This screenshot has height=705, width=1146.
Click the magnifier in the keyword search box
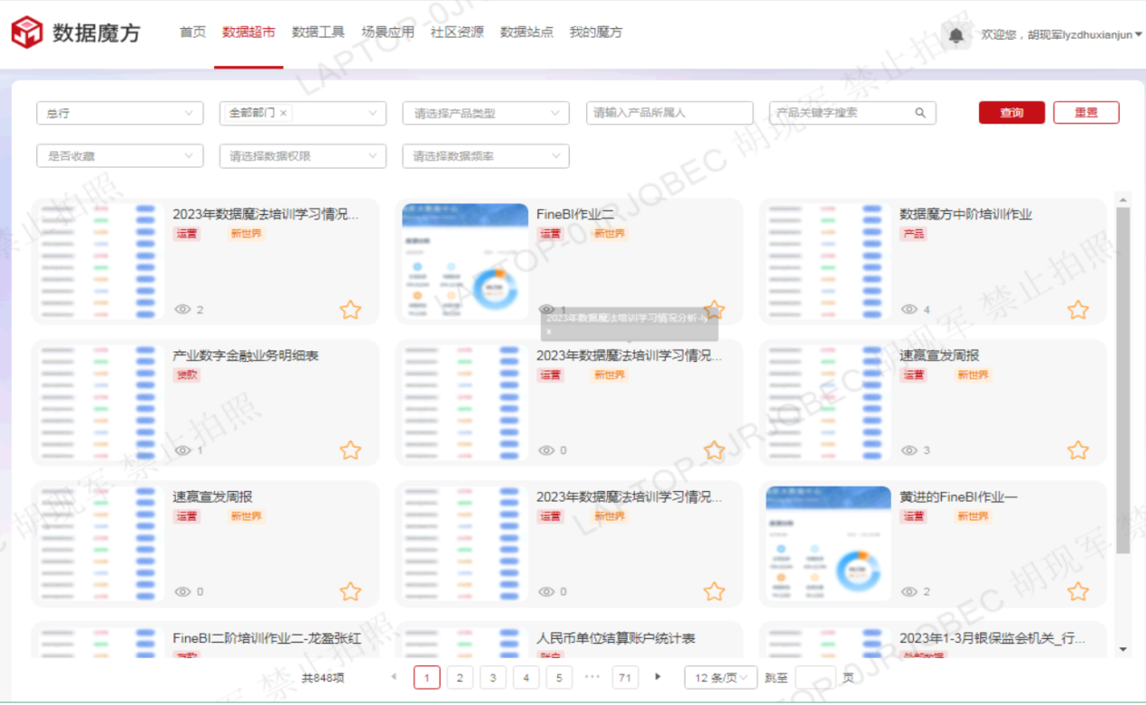pos(920,113)
